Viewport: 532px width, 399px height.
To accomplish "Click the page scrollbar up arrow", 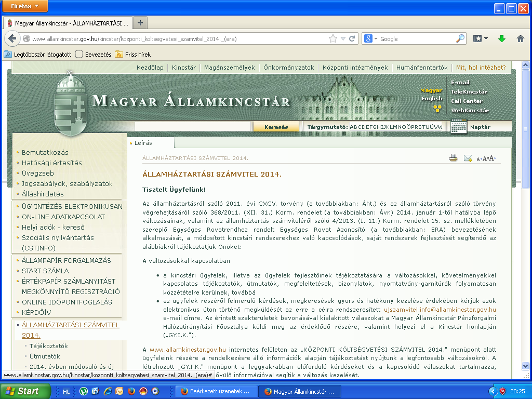I will (525, 65).
